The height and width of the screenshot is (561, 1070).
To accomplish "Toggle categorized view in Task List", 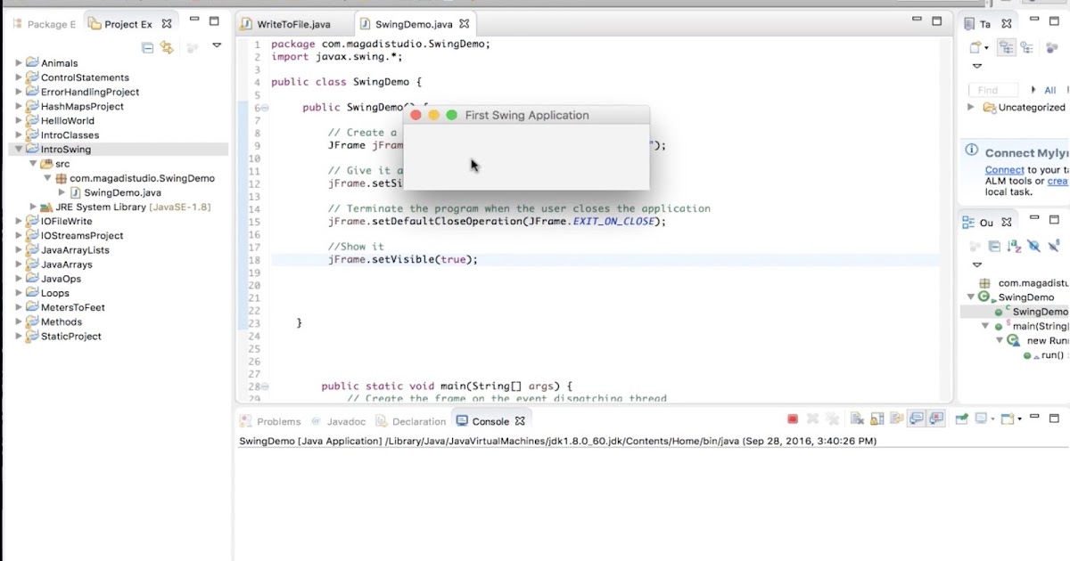I will [x=1007, y=47].
